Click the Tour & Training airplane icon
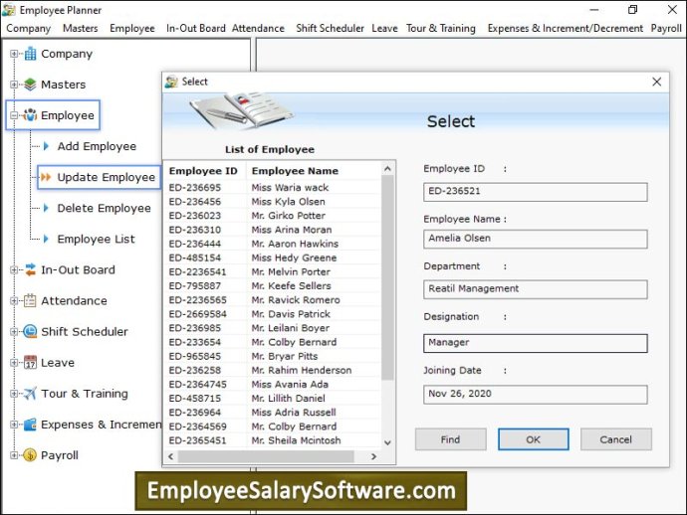687x515 pixels. coord(30,394)
